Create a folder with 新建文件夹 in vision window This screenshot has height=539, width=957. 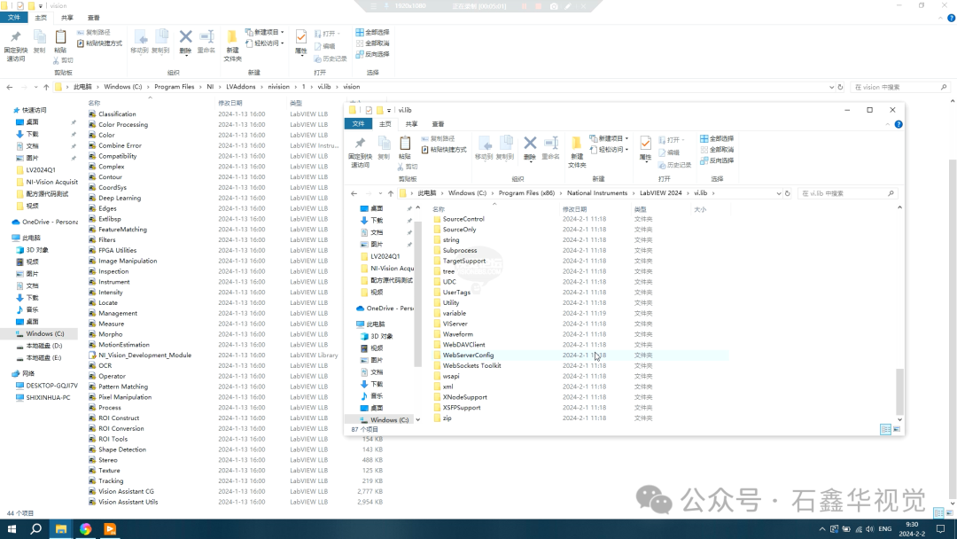232,45
